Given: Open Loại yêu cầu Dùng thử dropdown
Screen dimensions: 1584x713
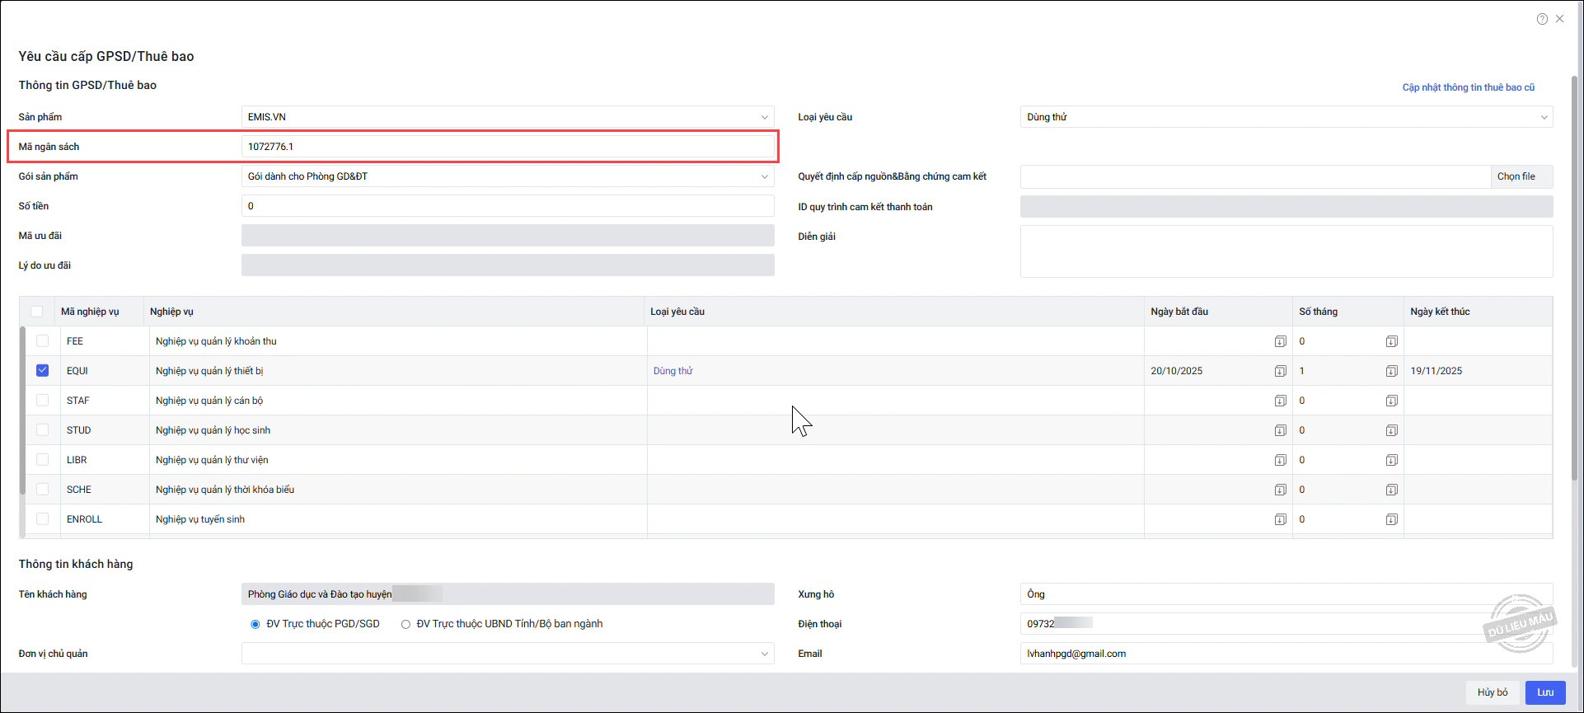Looking at the screenshot, I should (x=1544, y=117).
